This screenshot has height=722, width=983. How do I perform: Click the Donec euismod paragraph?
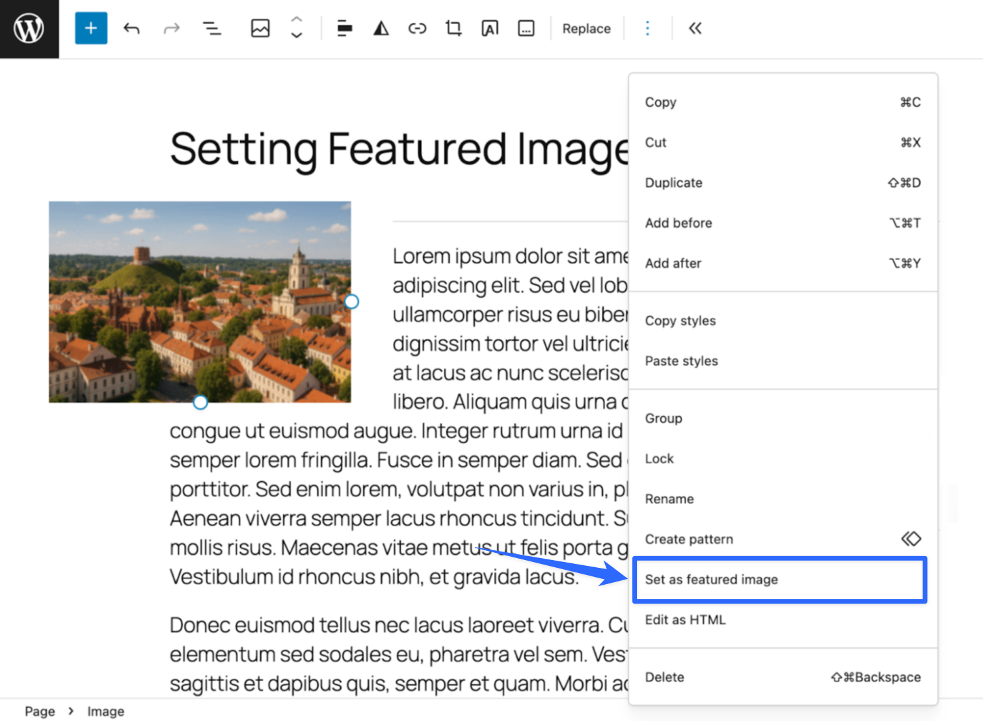coord(398,654)
